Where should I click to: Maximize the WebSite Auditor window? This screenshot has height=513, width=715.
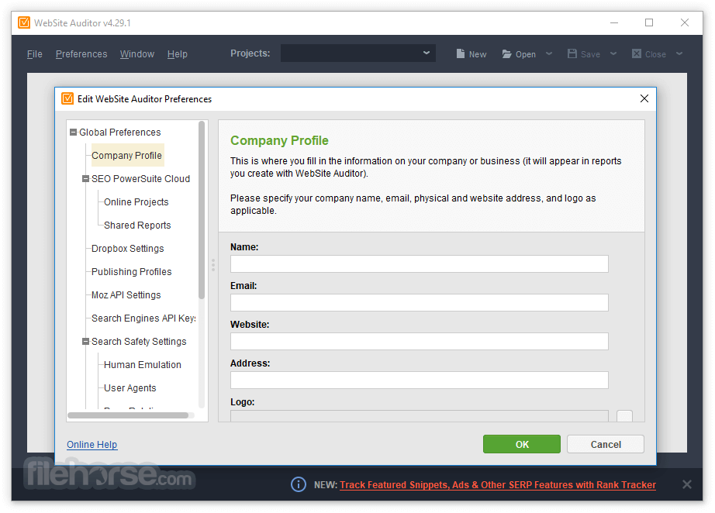[x=649, y=22]
